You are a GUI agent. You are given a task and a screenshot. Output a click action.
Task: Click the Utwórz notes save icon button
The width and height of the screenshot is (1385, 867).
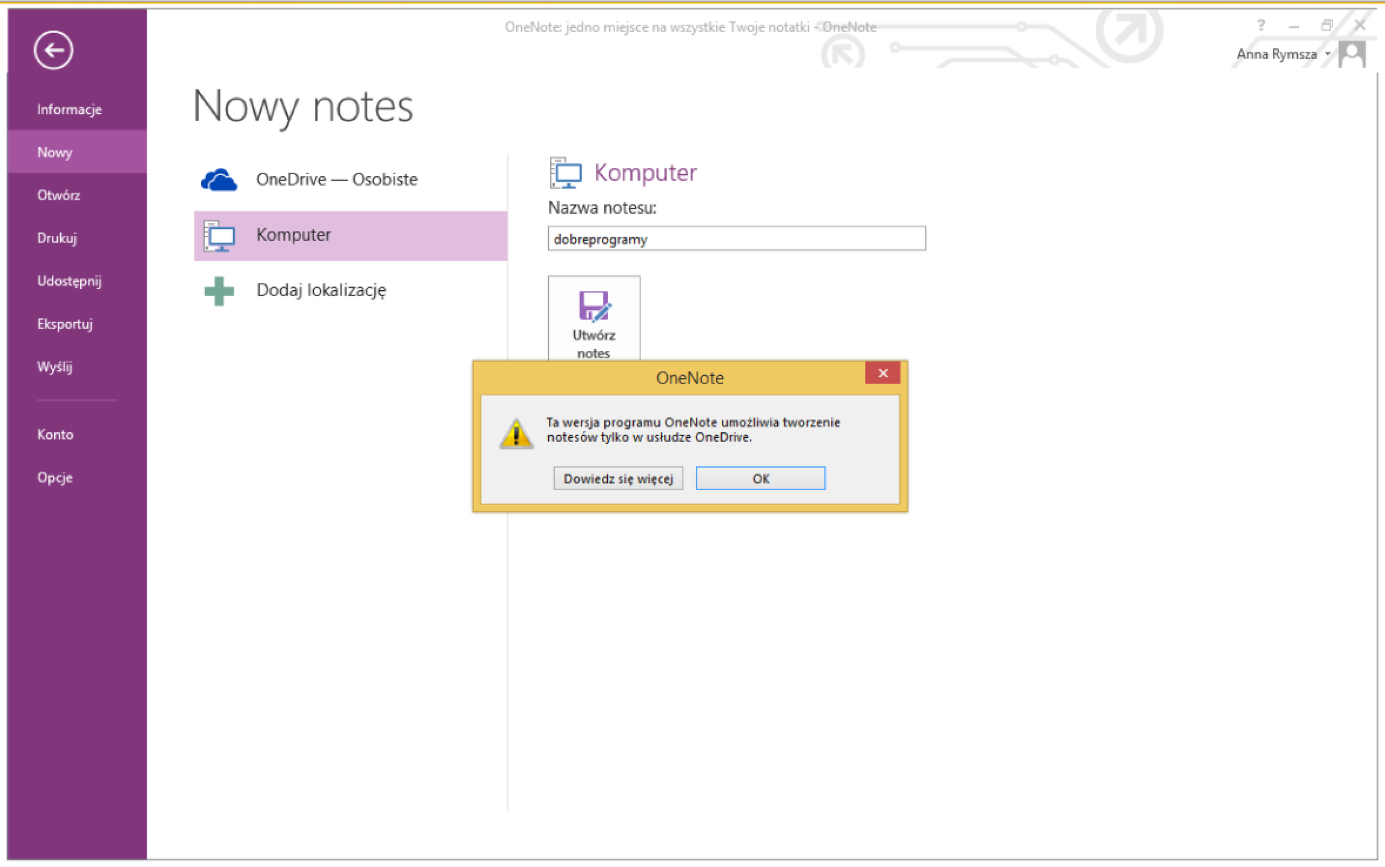pyautogui.click(x=594, y=319)
